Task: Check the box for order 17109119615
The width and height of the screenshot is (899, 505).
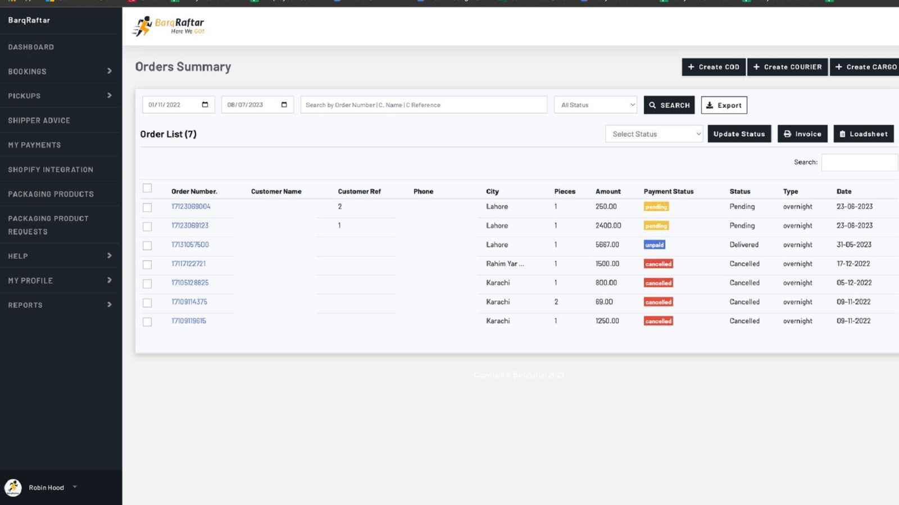Action: pyautogui.click(x=147, y=322)
